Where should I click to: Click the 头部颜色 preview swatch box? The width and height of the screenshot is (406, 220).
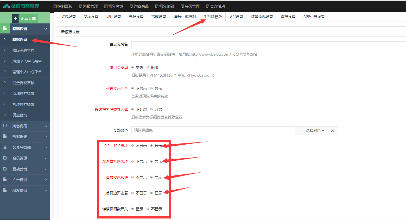(x=299, y=131)
